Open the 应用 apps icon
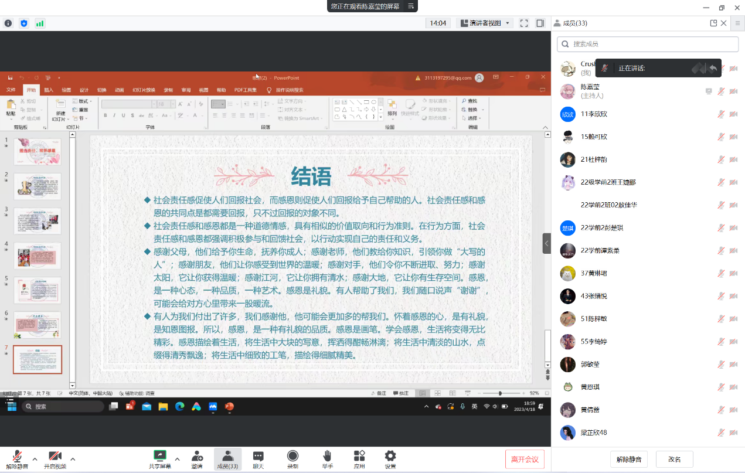Screen dimensions: 745x473 point(359,457)
